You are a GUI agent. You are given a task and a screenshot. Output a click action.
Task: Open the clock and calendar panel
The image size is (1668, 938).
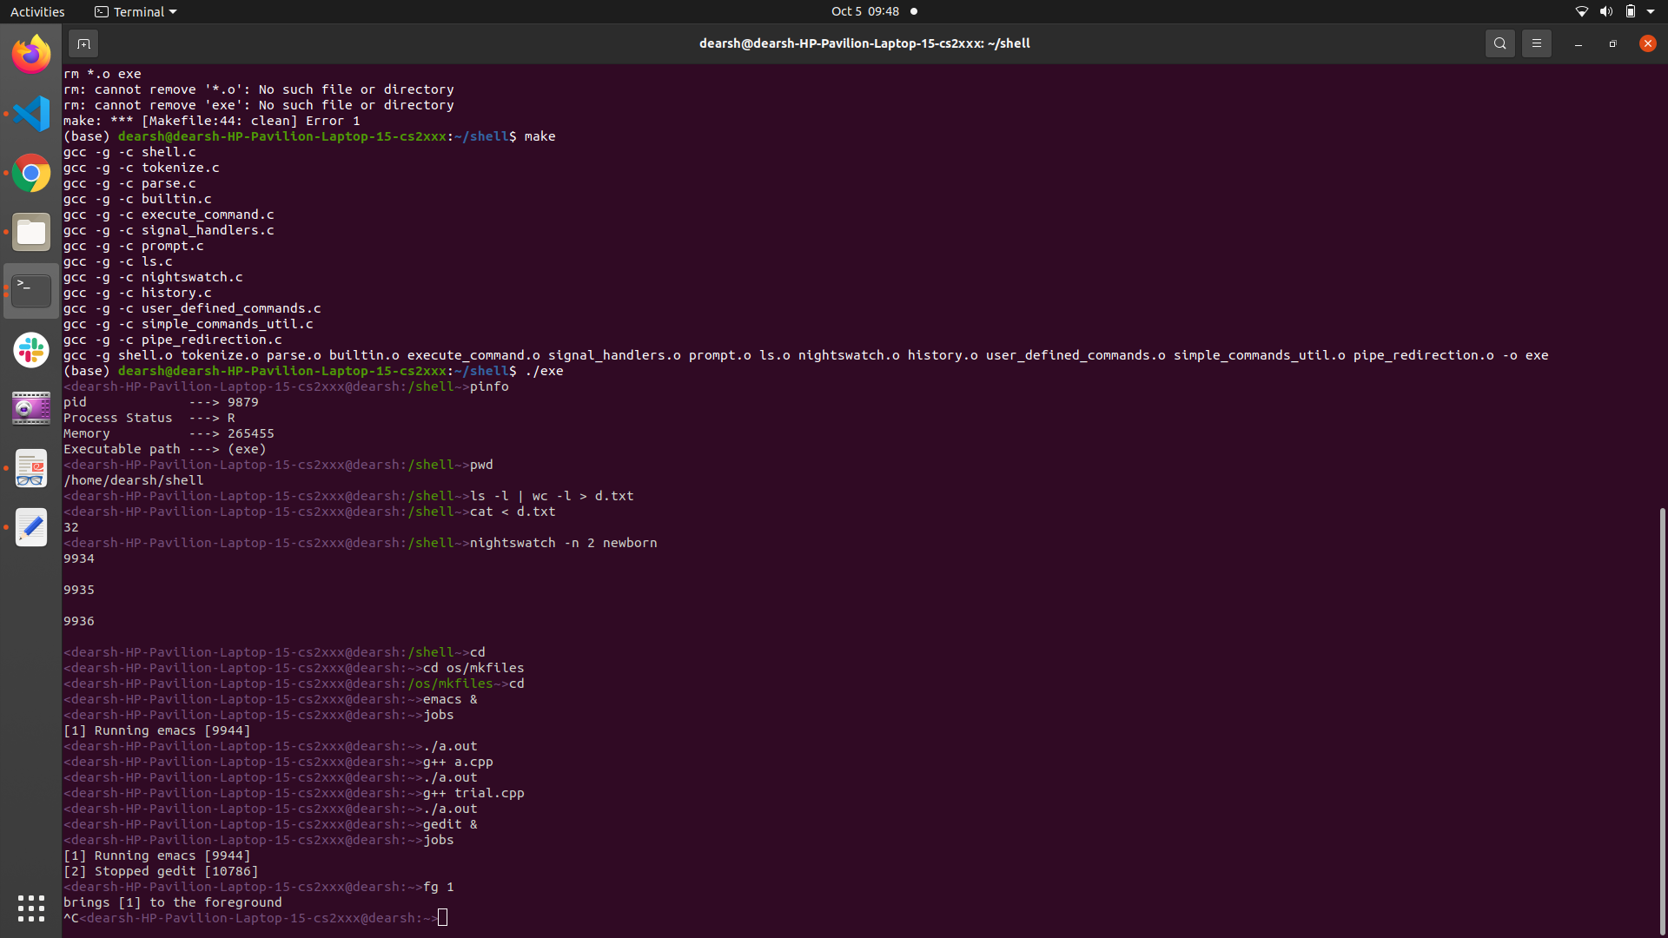pos(864,11)
